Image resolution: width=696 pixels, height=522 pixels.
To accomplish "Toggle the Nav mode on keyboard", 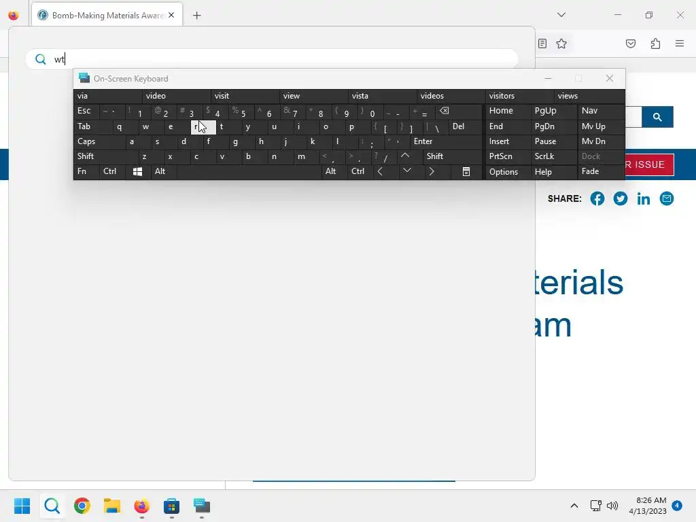I will click(x=601, y=111).
